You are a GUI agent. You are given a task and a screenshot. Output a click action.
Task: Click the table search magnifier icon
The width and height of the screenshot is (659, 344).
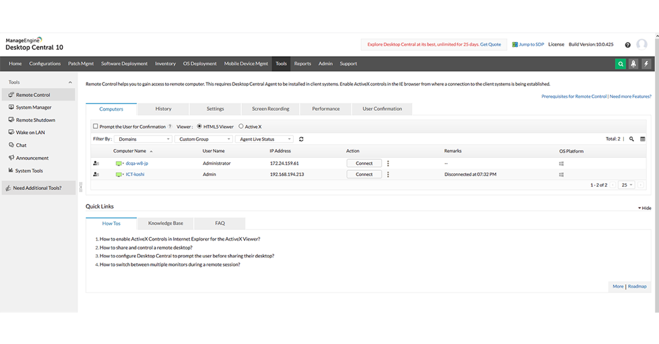[x=631, y=139]
